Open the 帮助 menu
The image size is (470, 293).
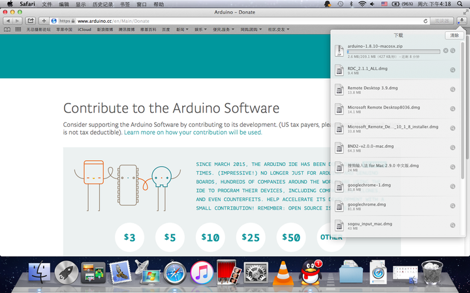click(159, 4)
